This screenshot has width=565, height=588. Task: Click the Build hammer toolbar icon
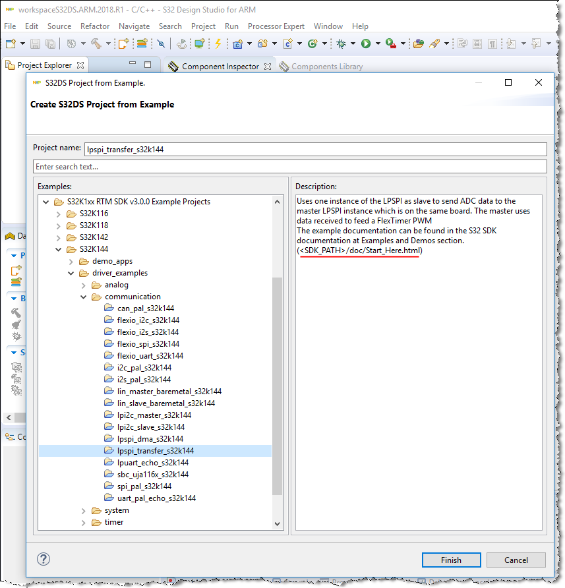point(96,44)
